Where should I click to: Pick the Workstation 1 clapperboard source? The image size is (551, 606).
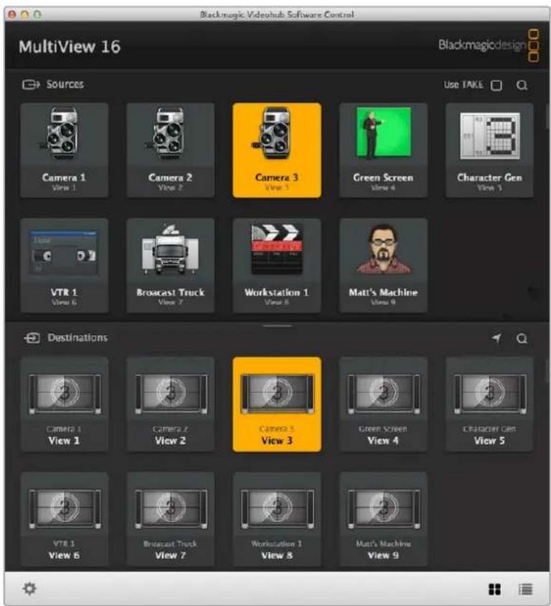coord(277,265)
